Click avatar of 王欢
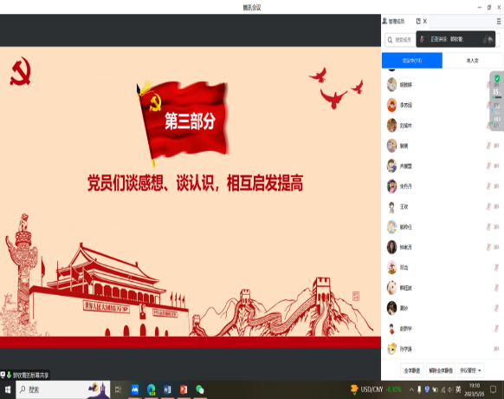 391,206
